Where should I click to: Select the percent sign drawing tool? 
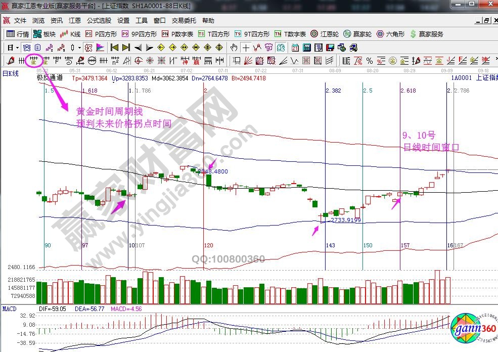370,61
